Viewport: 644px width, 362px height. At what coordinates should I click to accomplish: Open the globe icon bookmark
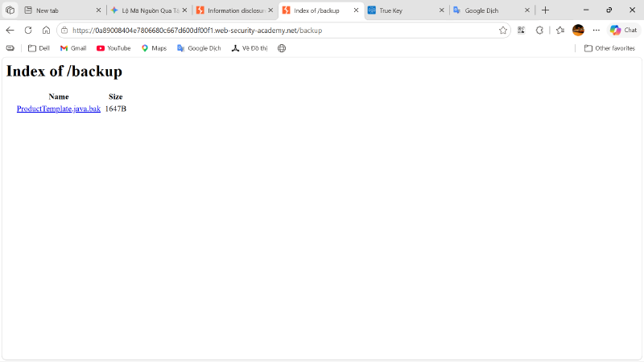282,48
